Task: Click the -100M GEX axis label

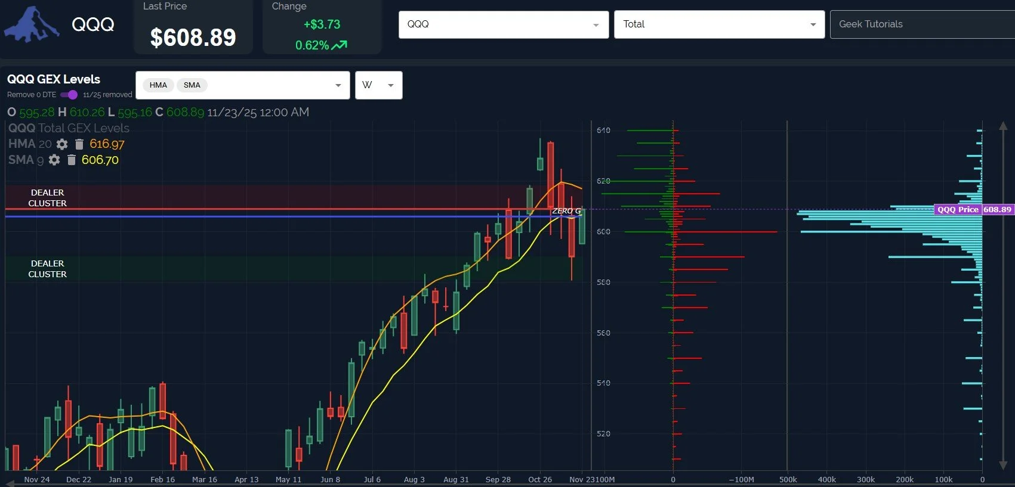Action: click(741, 479)
